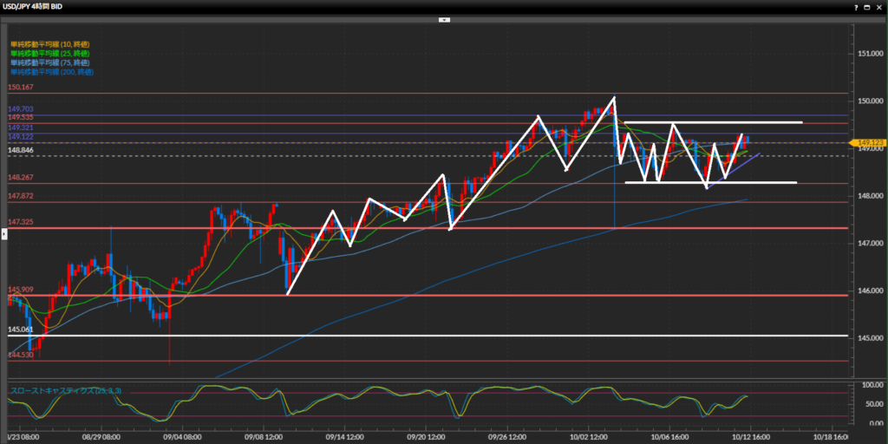
Task: Select the 75-period moving average label
Action: pyautogui.click(x=49, y=62)
